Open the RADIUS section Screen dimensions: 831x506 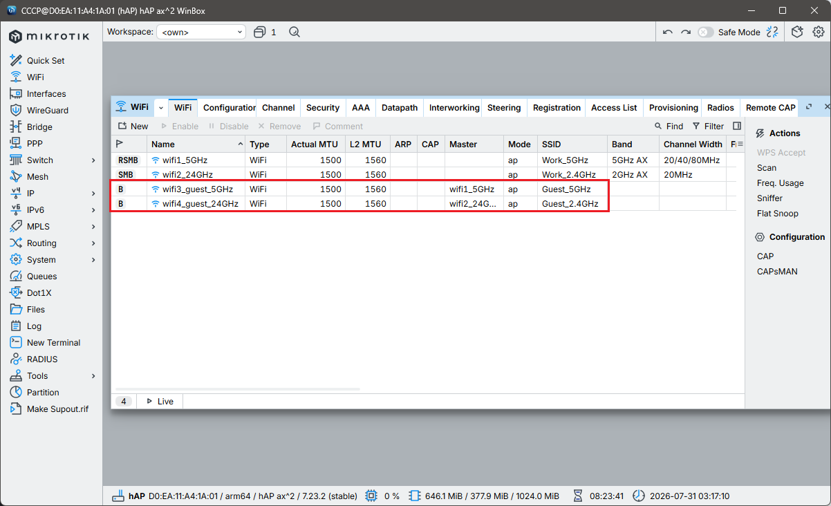42,359
